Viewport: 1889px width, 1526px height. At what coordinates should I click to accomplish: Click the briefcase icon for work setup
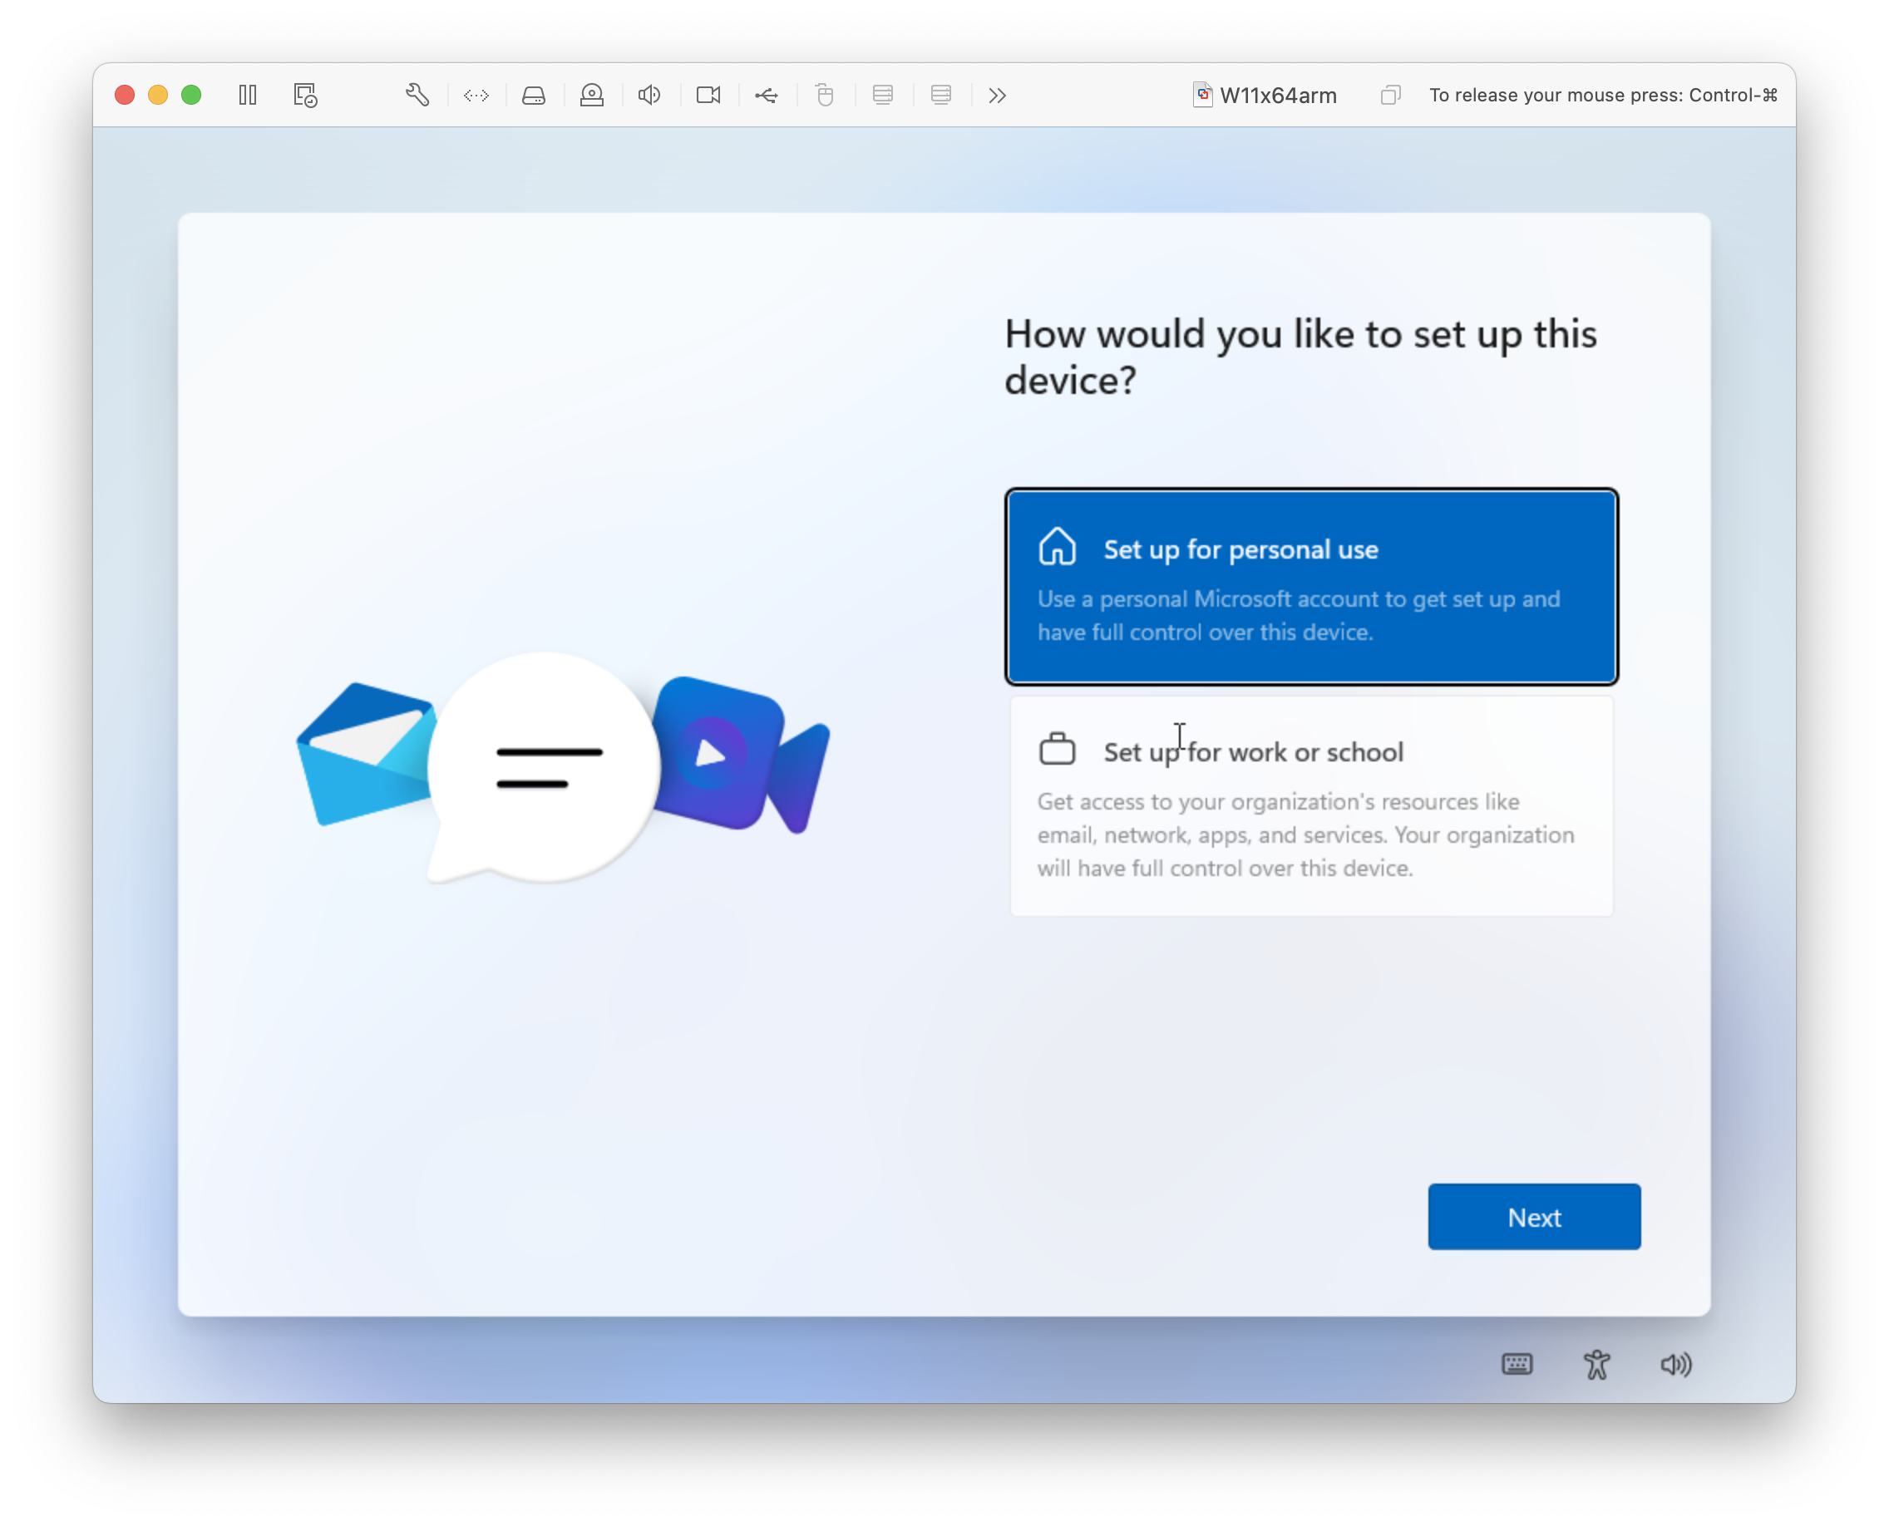1056,750
